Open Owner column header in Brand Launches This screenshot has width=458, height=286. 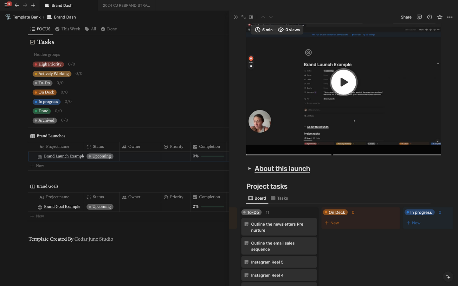pos(140,147)
